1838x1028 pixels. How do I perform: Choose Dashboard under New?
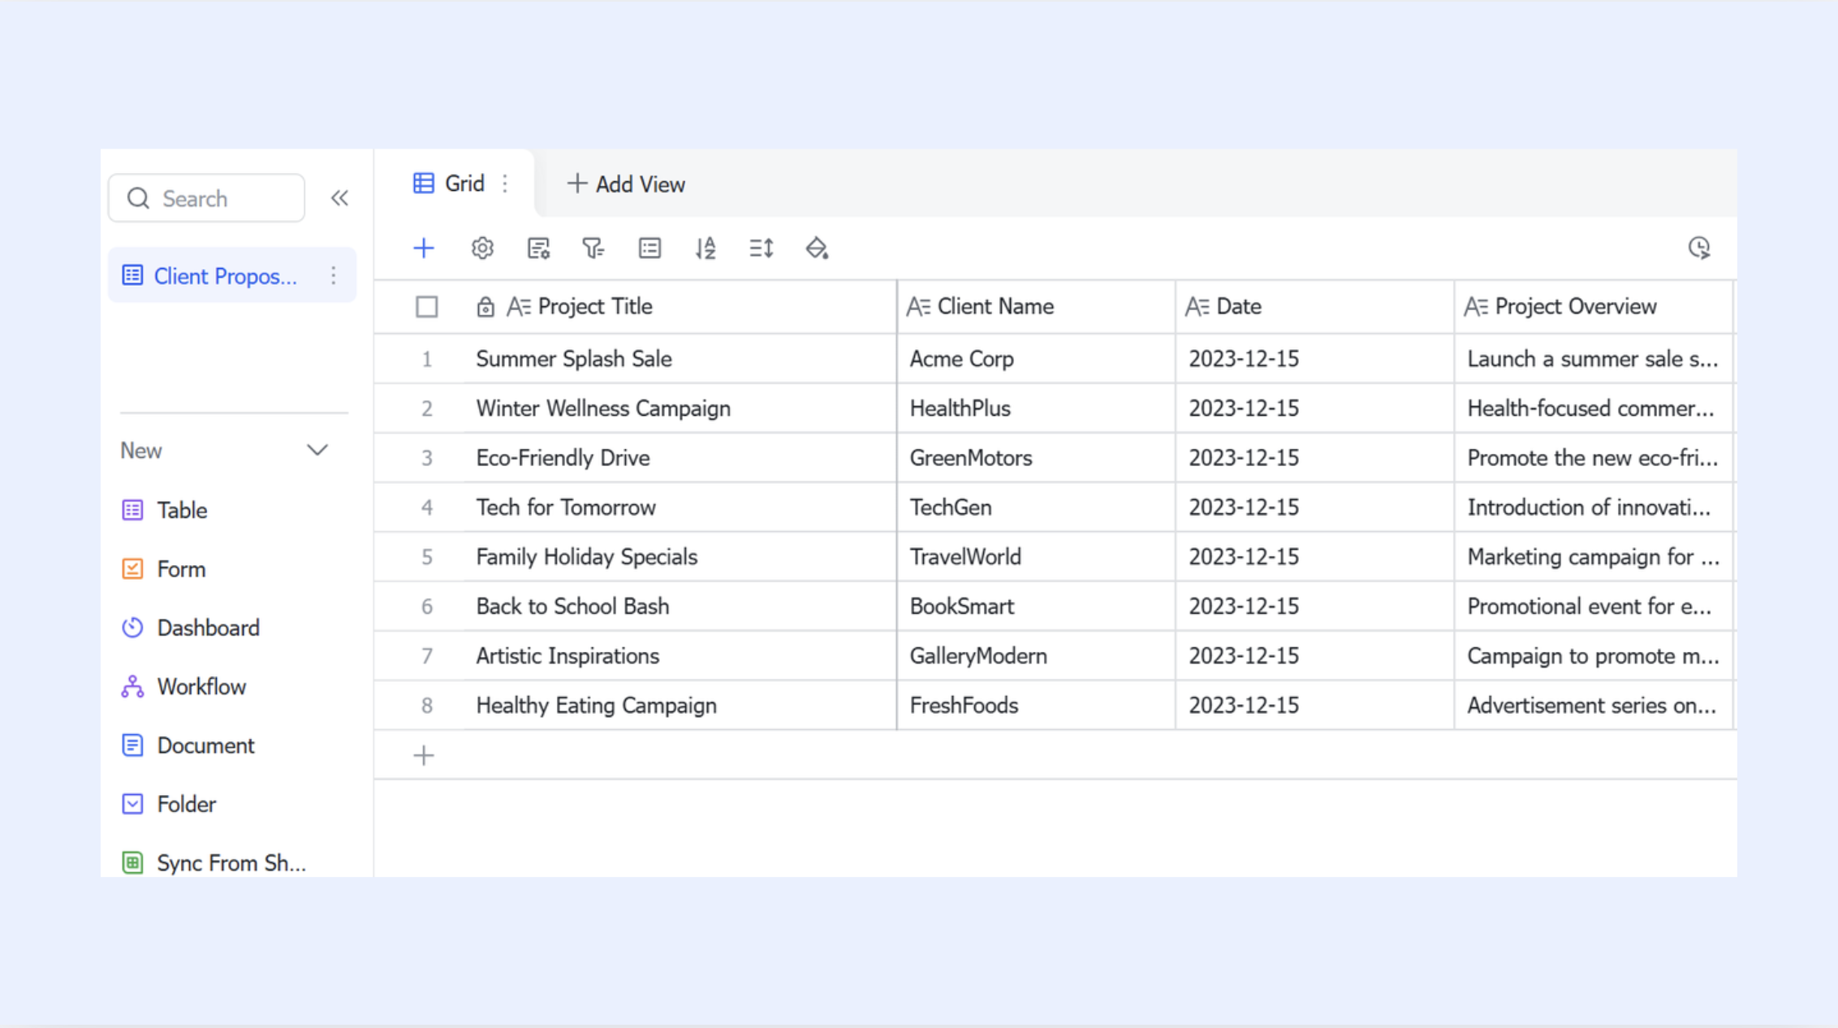(209, 628)
